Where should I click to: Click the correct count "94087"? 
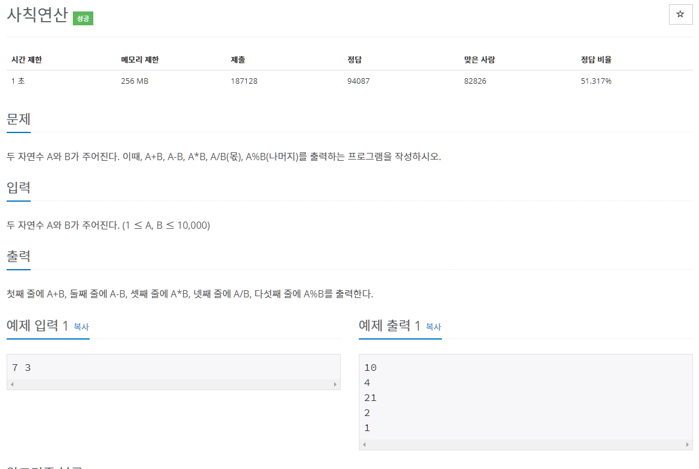coord(358,81)
